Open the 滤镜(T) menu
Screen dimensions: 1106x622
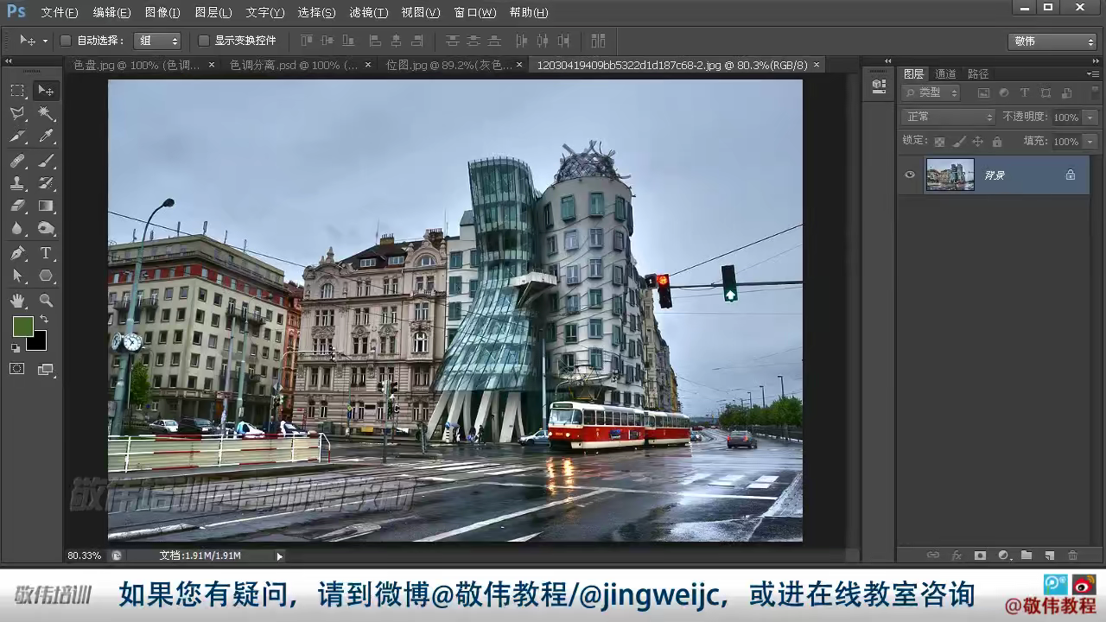pyautogui.click(x=368, y=12)
